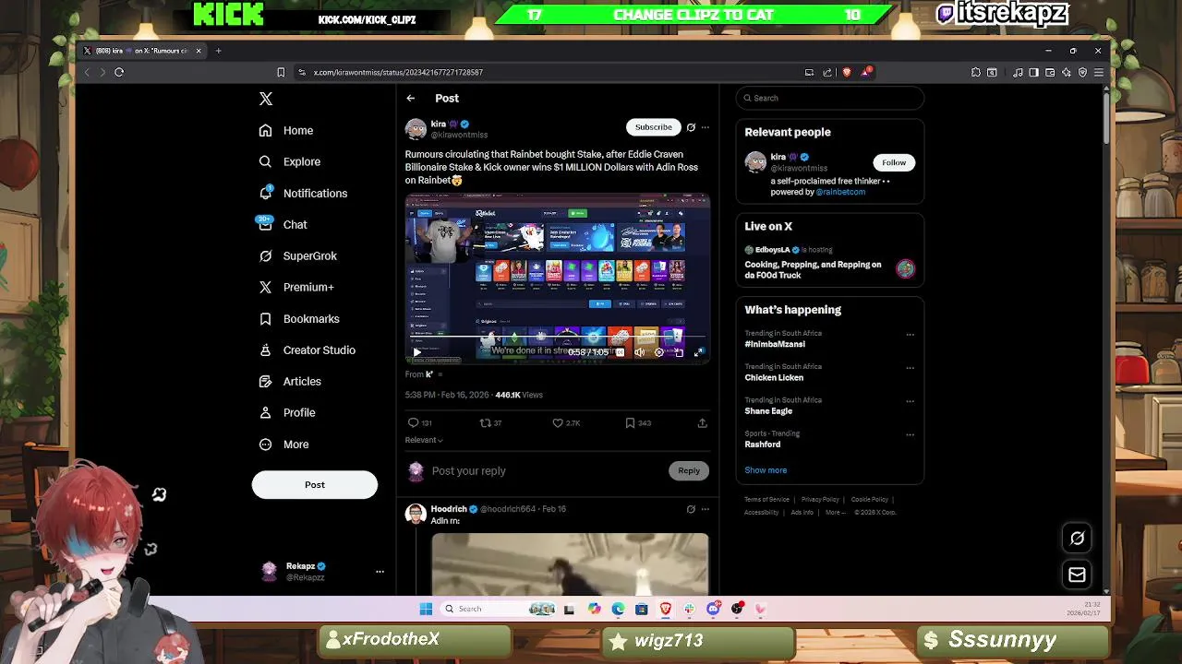Open the browser hamburger menu

click(1098, 72)
